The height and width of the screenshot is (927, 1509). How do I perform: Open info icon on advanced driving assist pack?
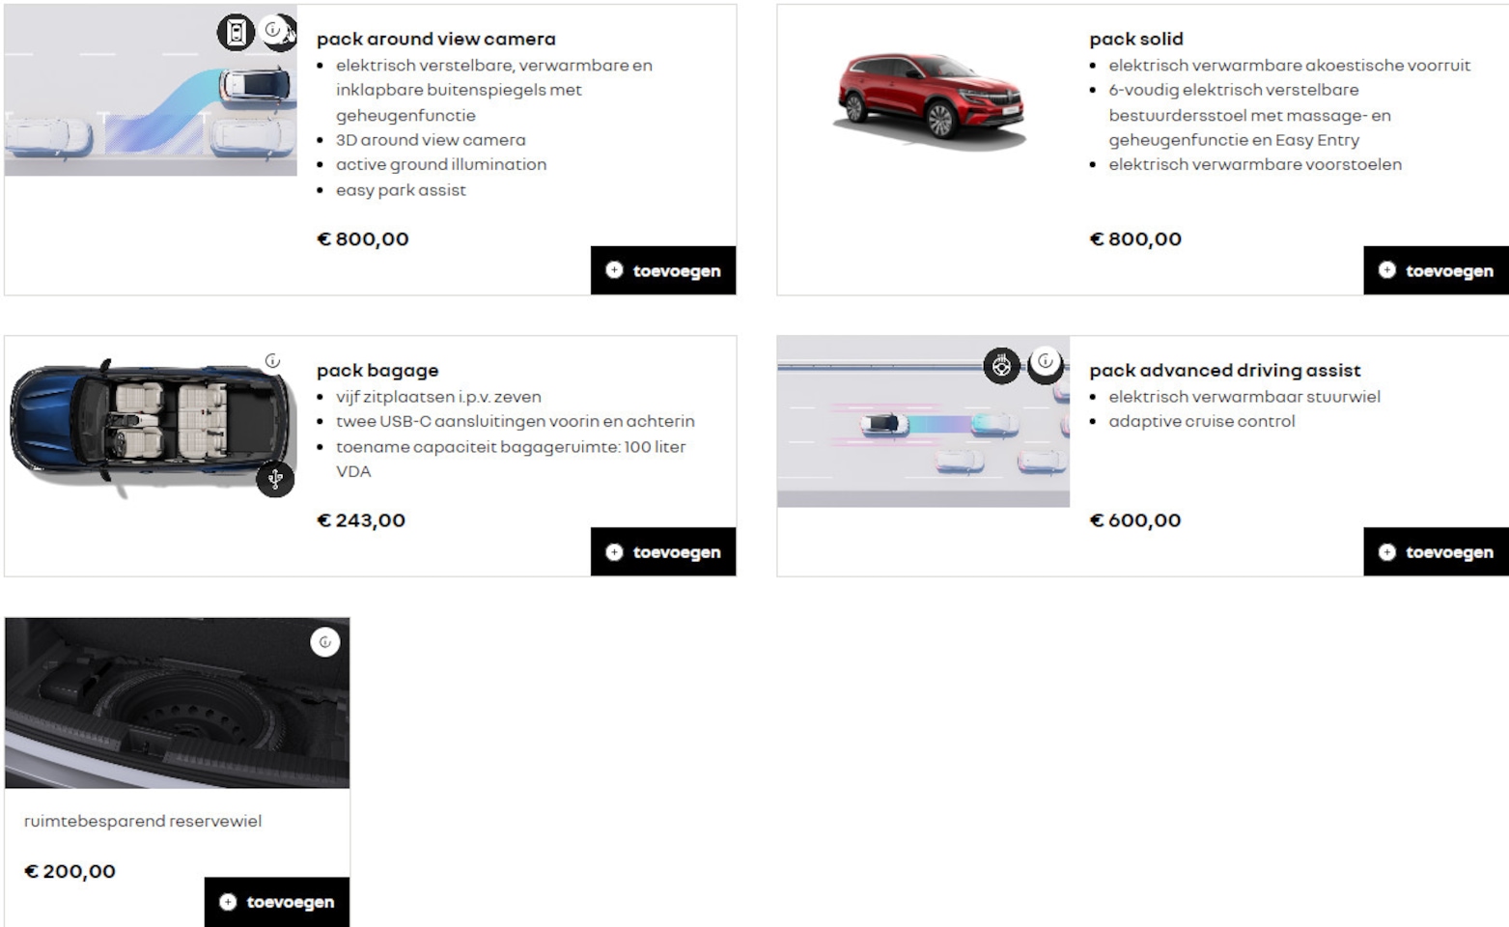[1046, 364]
